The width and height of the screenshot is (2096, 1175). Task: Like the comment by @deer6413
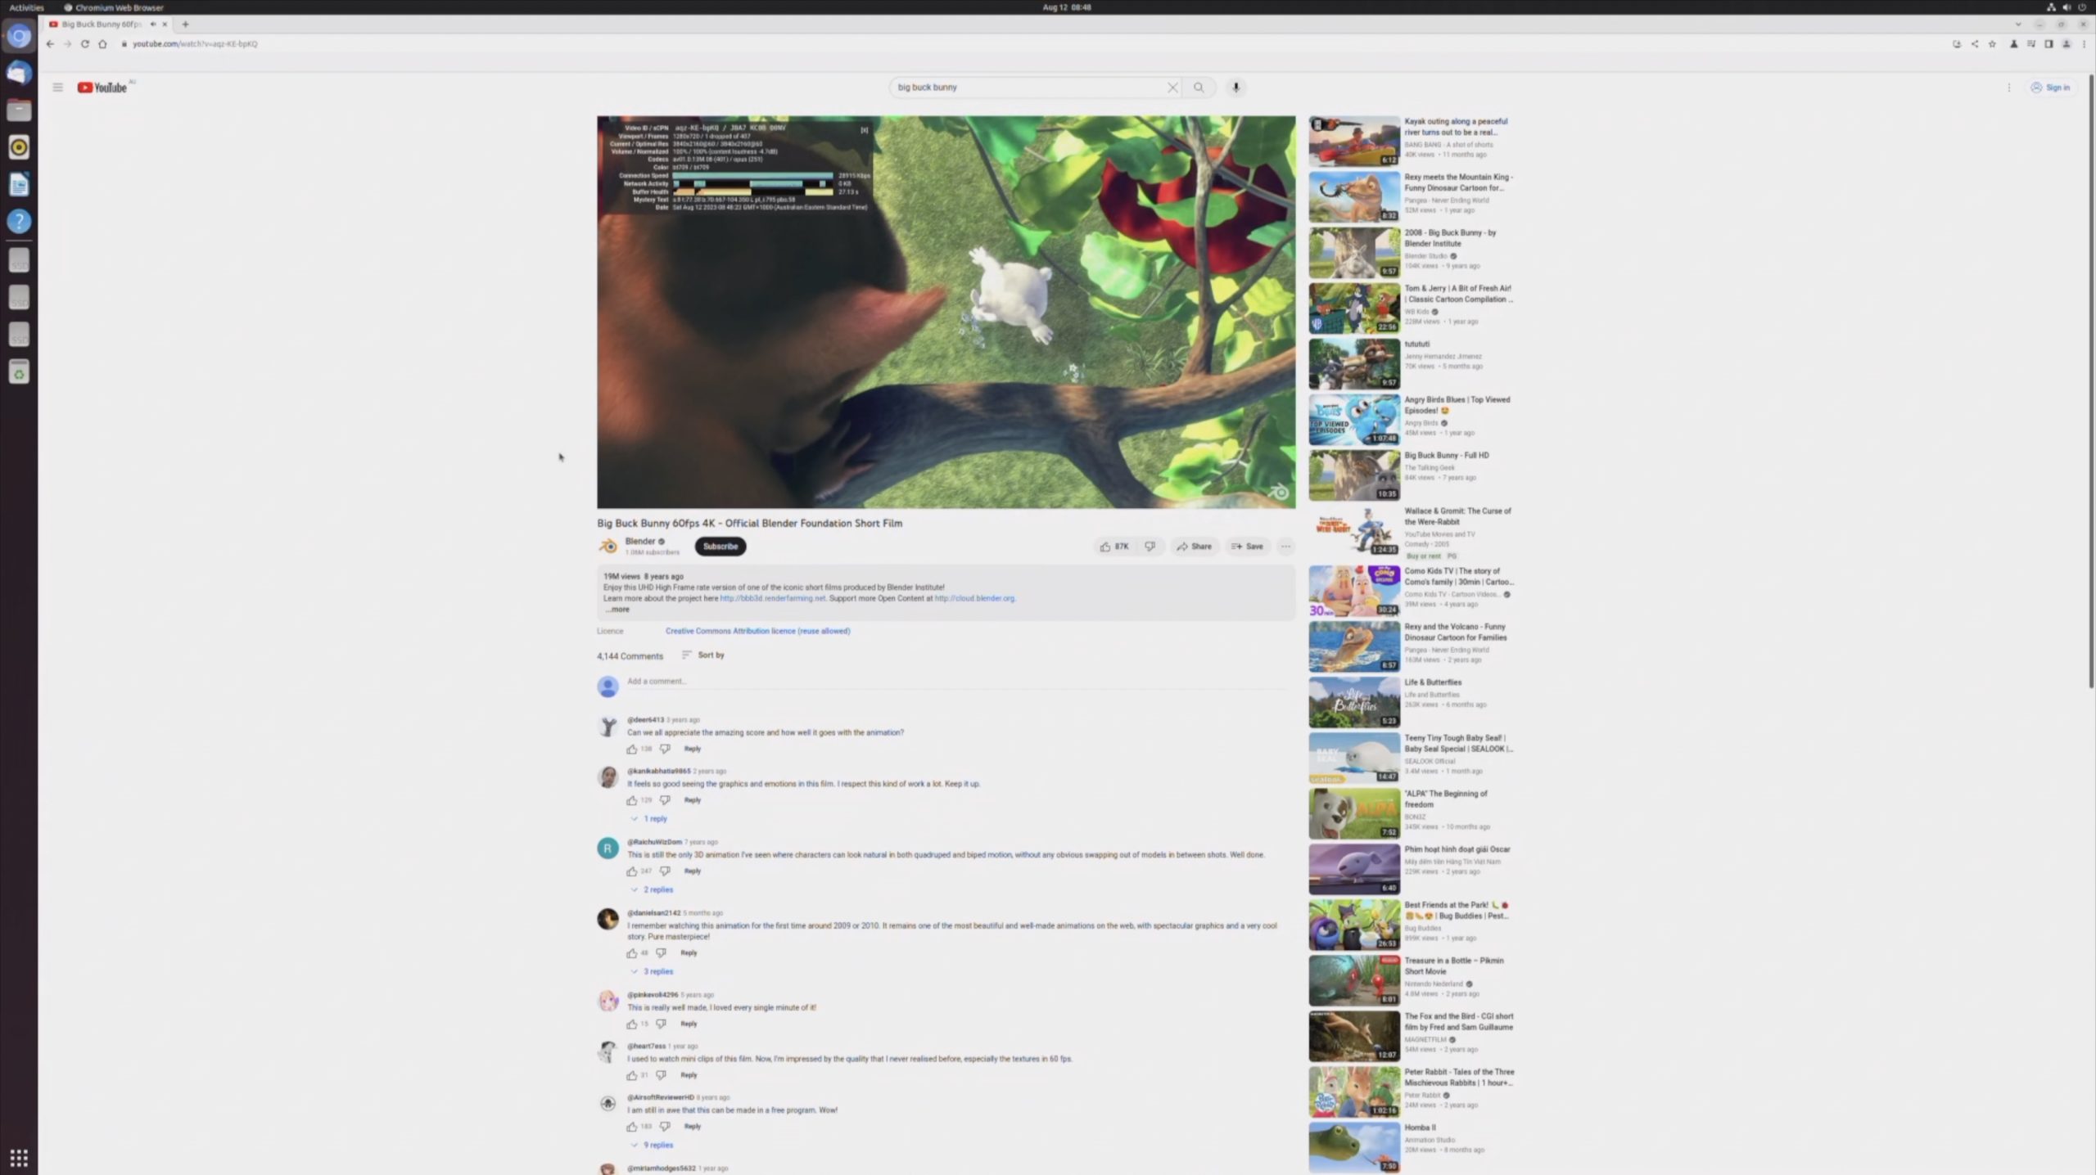point(631,750)
